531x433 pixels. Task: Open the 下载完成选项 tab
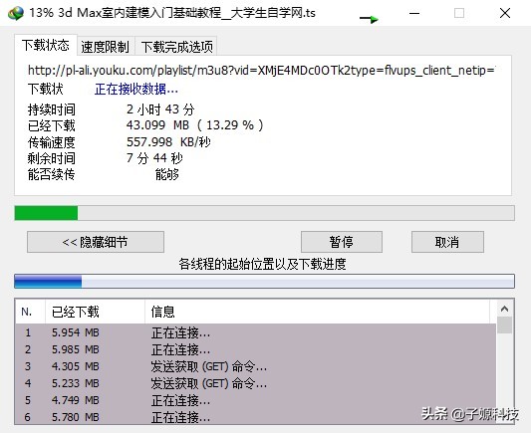point(176,47)
